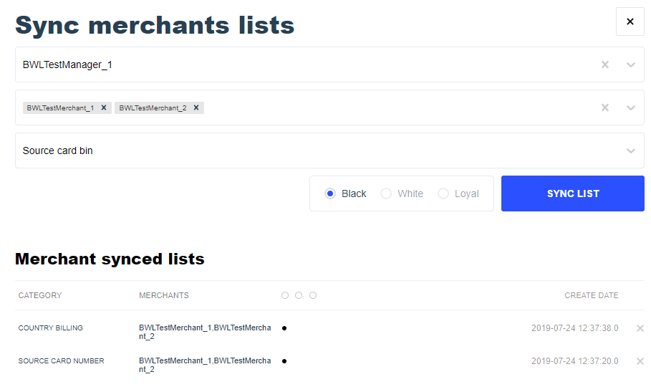
Task: Delete the COUNTRY BILLING synced list row
Action: [640, 328]
